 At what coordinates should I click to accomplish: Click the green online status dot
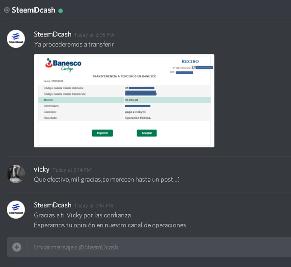click(x=61, y=11)
